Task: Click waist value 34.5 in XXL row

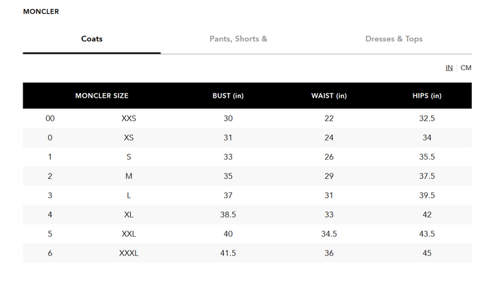Action: [x=329, y=234]
